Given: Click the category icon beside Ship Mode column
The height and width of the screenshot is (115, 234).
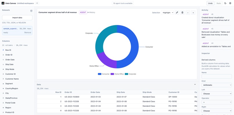Looking at the screenshot, I should pyautogui.click(x=3, y=69).
